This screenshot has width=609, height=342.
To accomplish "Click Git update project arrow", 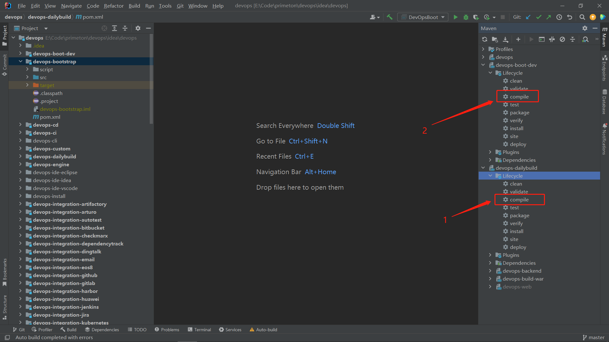I will (x=528, y=17).
